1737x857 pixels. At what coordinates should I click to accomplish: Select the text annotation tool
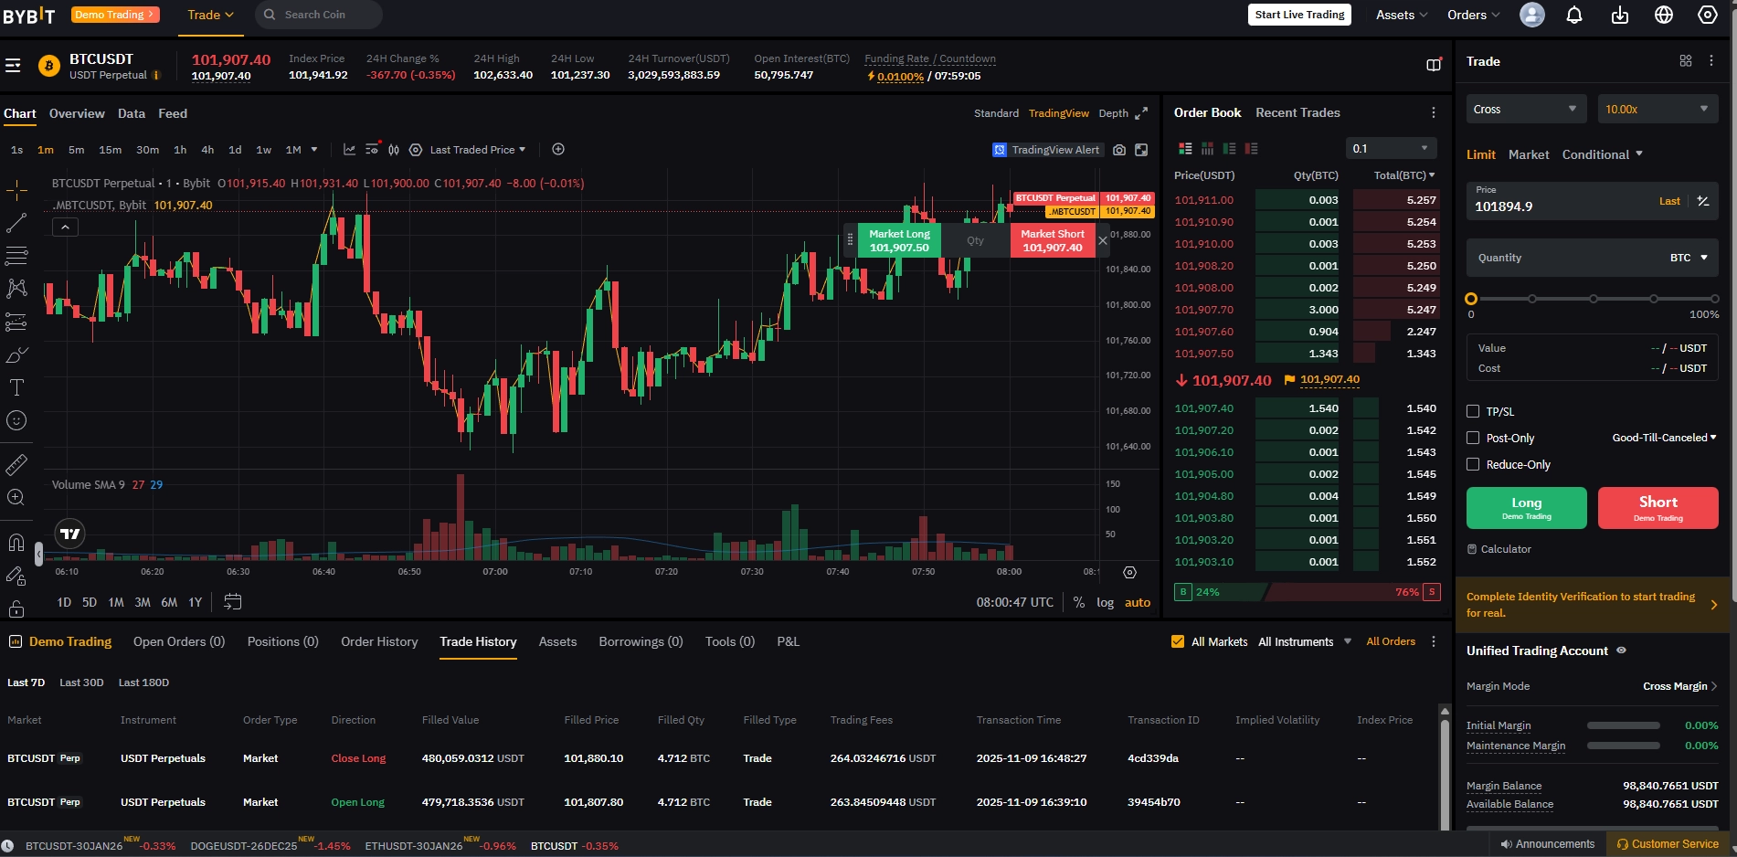click(16, 387)
